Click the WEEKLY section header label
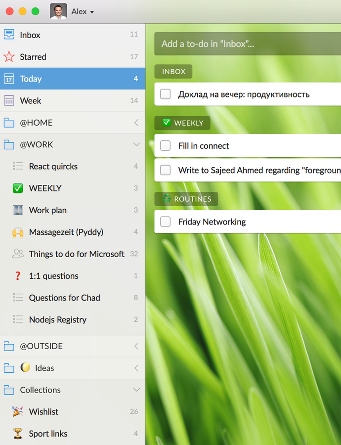The height and width of the screenshot is (445, 341). pos(182,123)
